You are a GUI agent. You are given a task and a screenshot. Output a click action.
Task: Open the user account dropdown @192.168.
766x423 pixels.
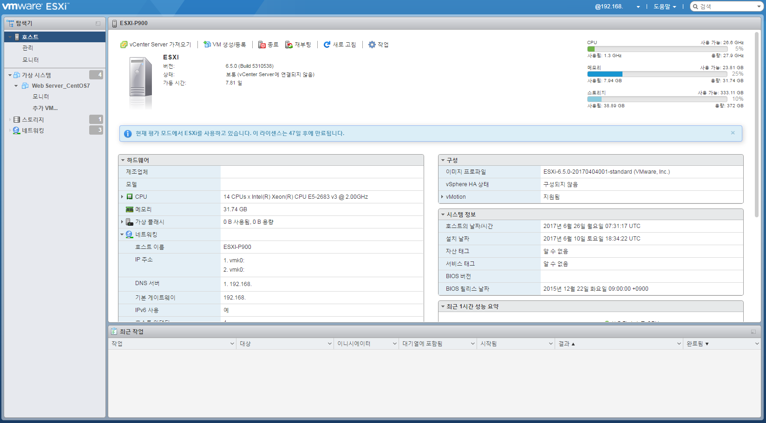617,7
